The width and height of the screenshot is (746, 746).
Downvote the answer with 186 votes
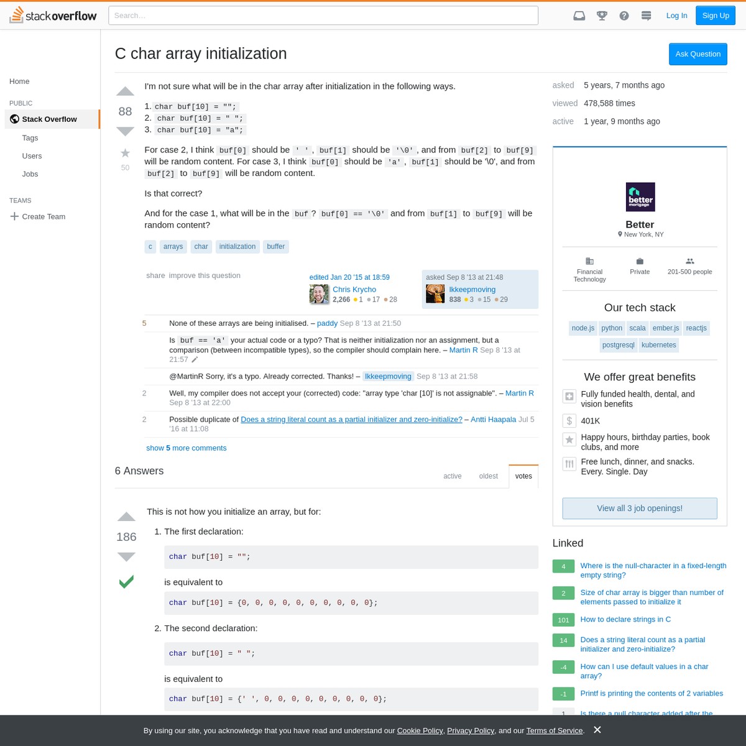126,556
